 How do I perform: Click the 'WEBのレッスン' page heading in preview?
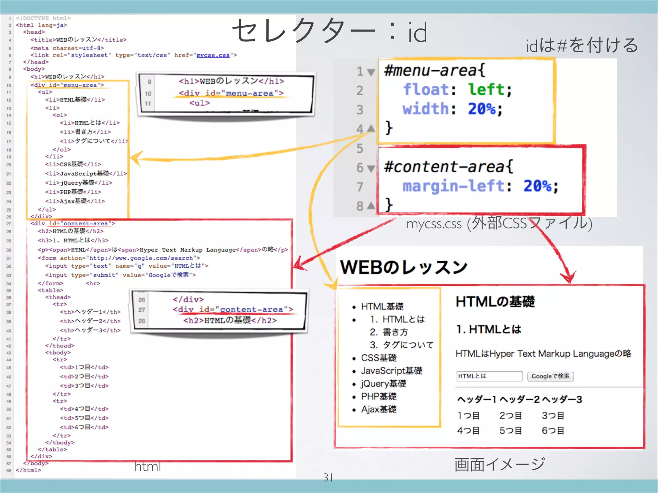(x=404, y=267)
